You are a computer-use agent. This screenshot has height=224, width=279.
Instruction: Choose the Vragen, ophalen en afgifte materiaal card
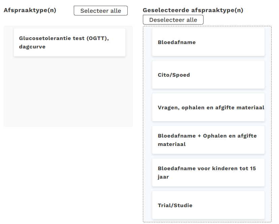click(x=208, y=108)
